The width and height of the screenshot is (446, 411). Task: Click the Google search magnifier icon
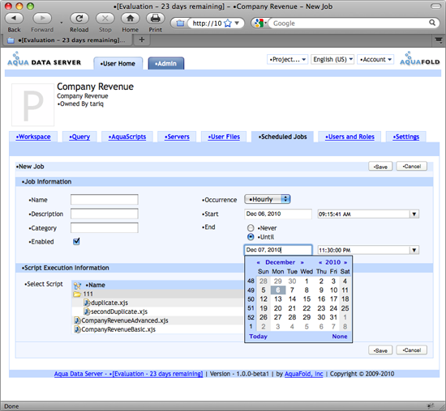pyautogui.click(x=432, y=23)
